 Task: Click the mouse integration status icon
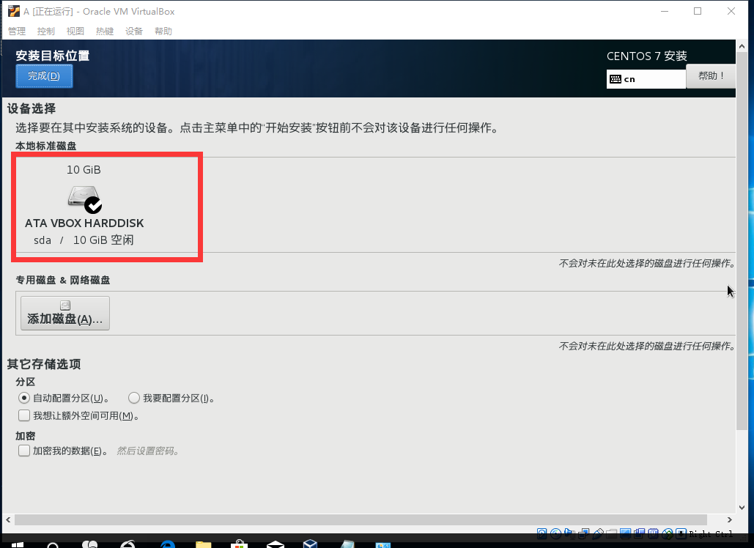point(668,533)
